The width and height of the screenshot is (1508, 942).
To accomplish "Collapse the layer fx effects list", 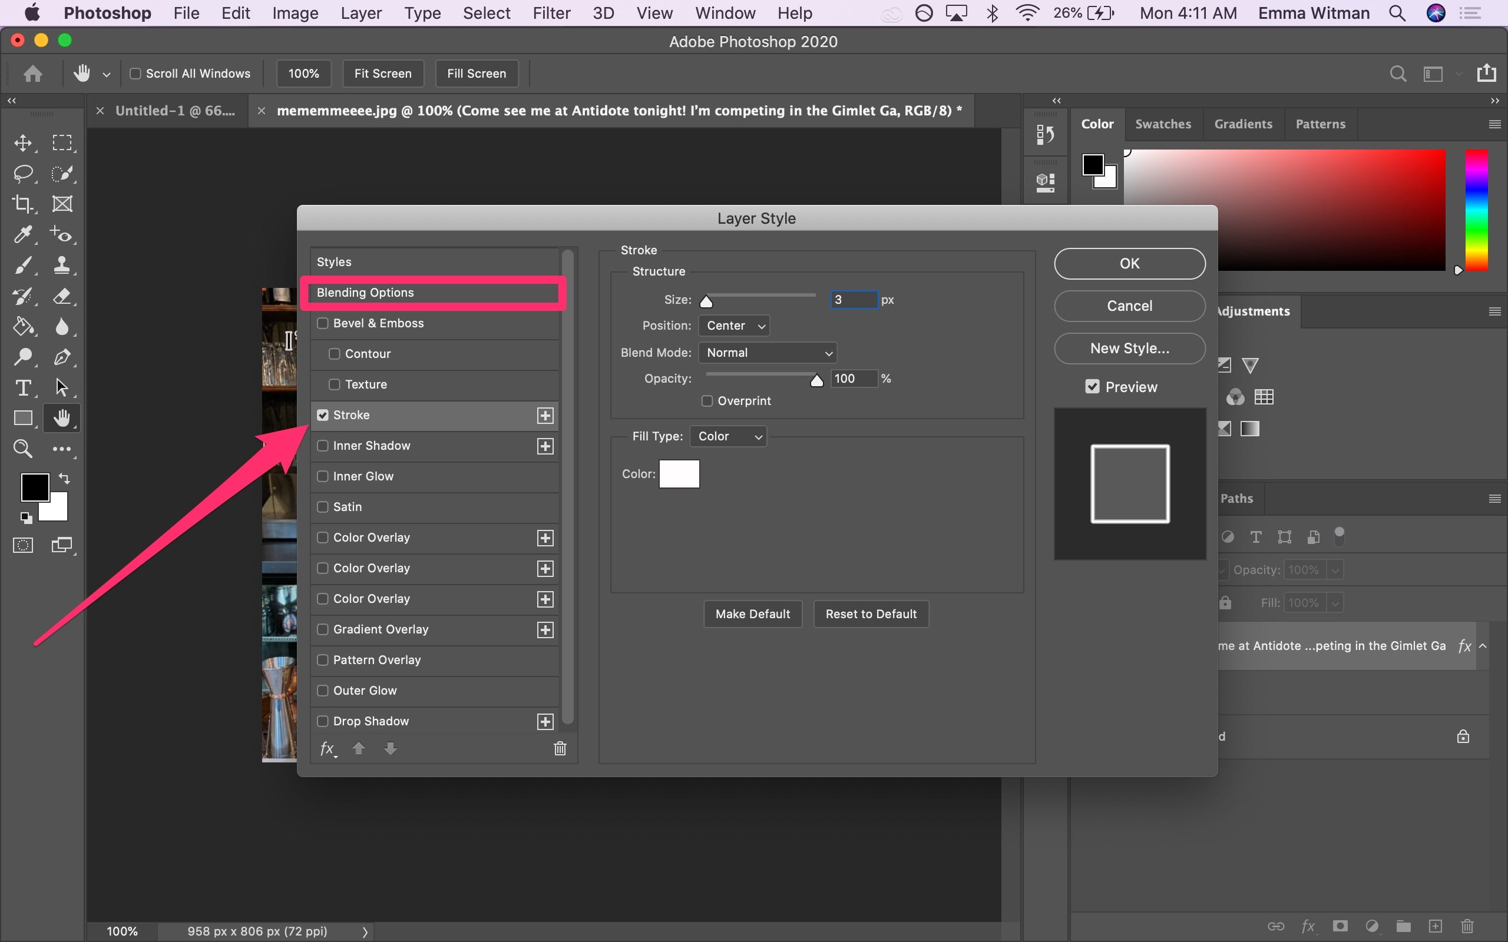I will pyautogui.click(x=1483, y=646).
